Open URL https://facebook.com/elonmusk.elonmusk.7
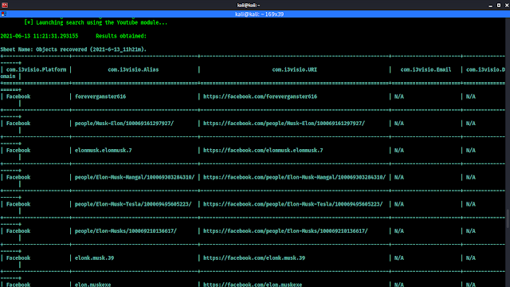 click(x=263, y=151)
